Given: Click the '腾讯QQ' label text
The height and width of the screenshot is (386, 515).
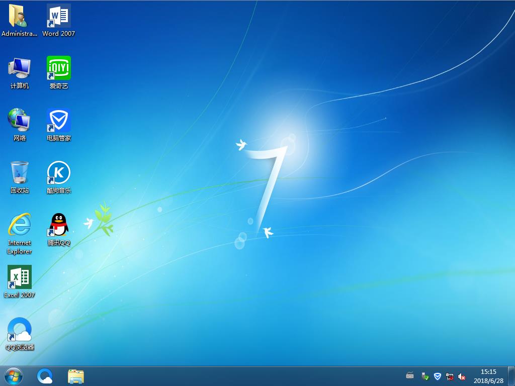Looking at the screenshot, I should (x=59, y=243).
